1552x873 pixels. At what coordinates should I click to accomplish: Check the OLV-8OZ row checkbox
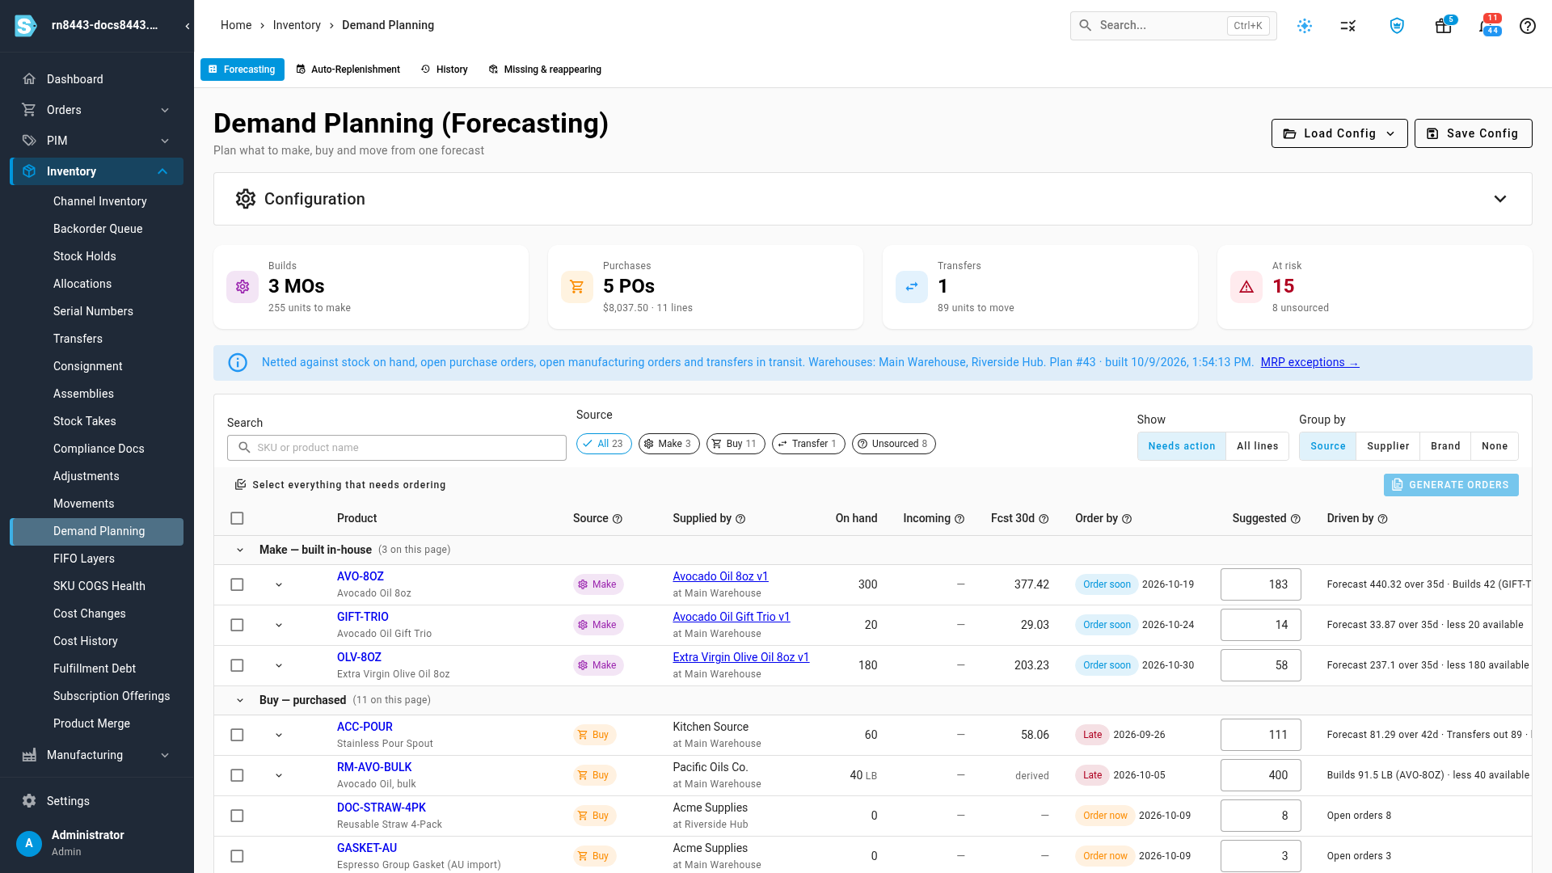click(237, 665)
